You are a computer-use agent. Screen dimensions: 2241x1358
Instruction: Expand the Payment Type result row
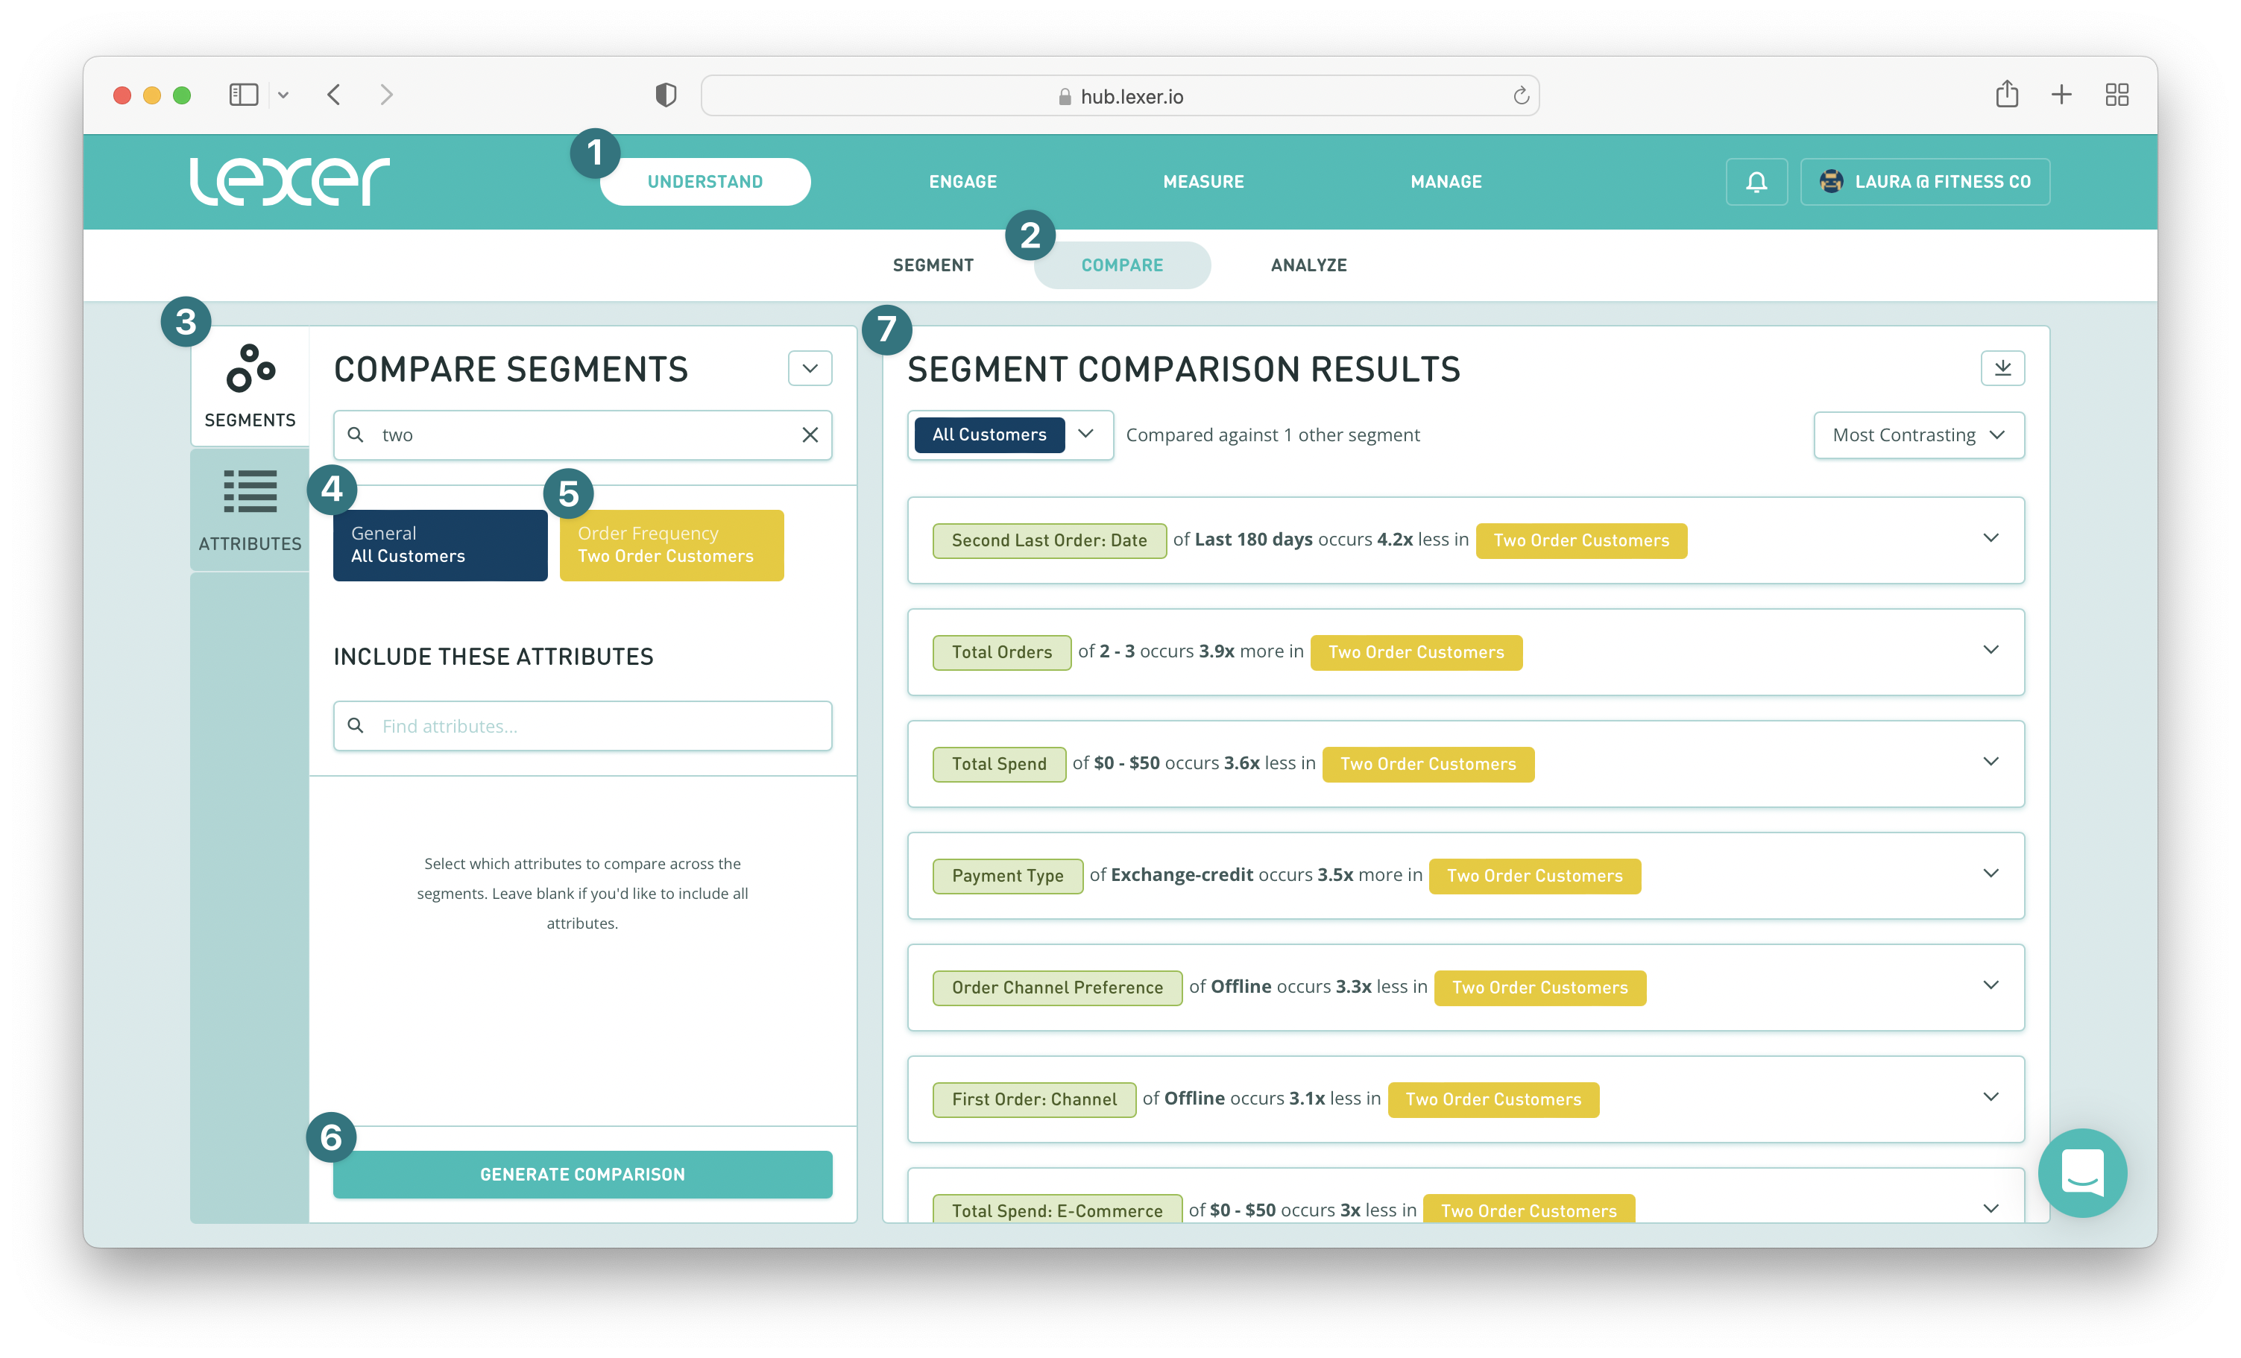[x=1990, y=874]
